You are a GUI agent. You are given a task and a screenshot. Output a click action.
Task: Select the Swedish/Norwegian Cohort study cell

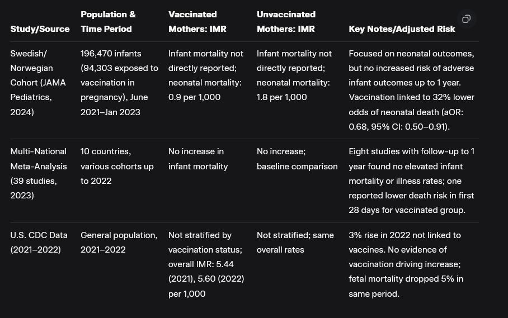coord(38,83)
